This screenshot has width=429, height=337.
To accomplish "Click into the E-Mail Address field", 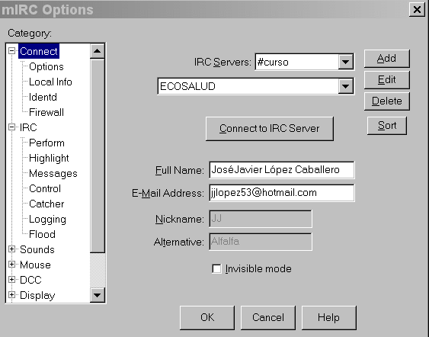I will click(281, 193).
